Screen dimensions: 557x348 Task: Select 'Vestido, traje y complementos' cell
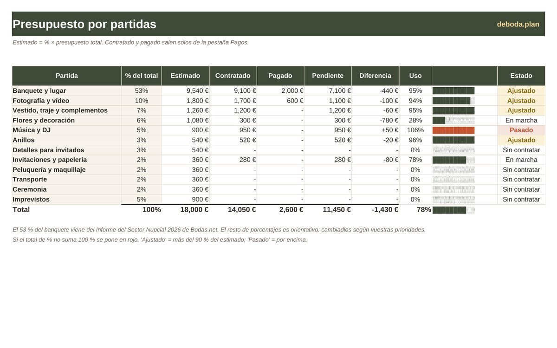[x=67, y=110]
